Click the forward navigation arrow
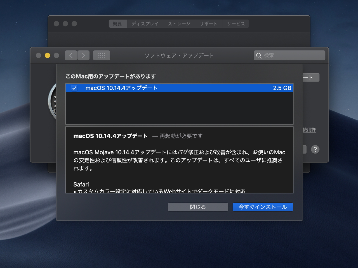358x268 pixels. [83, 55]
